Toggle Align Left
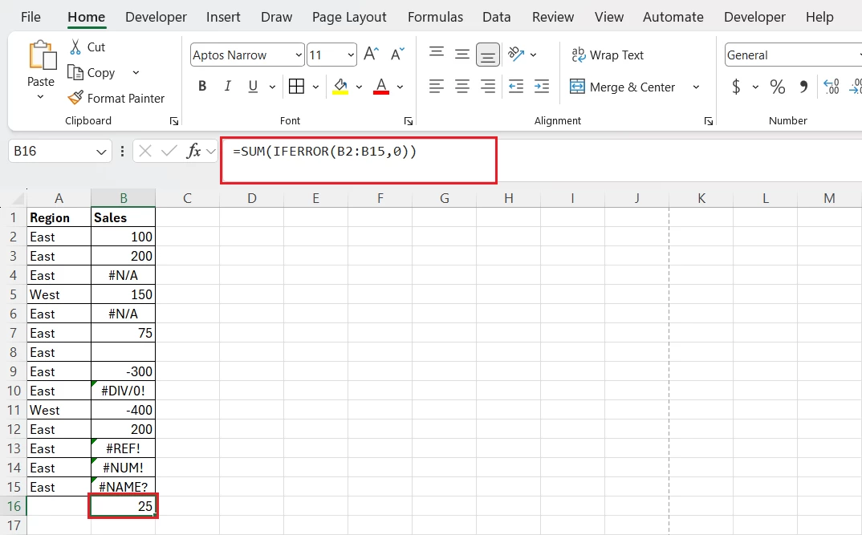The width and height of the screenshot is (862, 535). click(x=437, y=87)
